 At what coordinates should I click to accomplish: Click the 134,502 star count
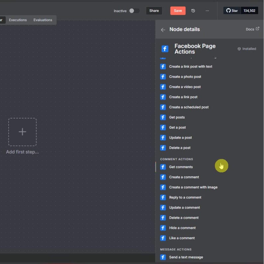point(249,11)
